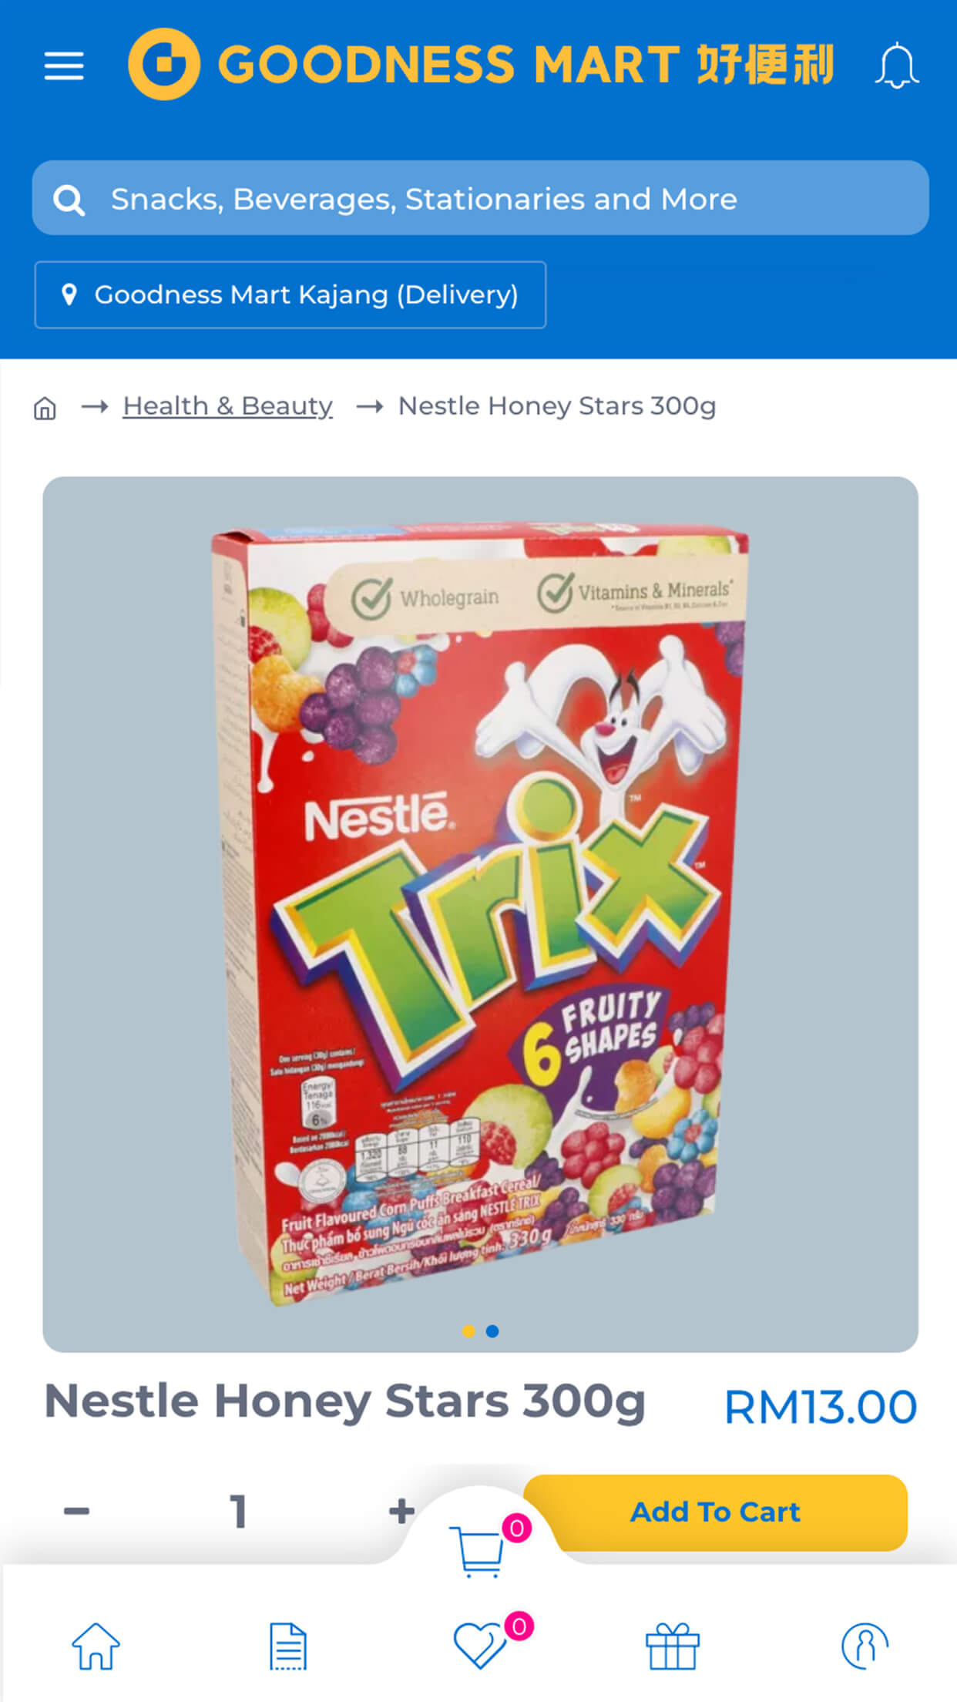
Task: Open the wishlist heart icon
Action: (479, 1645)
